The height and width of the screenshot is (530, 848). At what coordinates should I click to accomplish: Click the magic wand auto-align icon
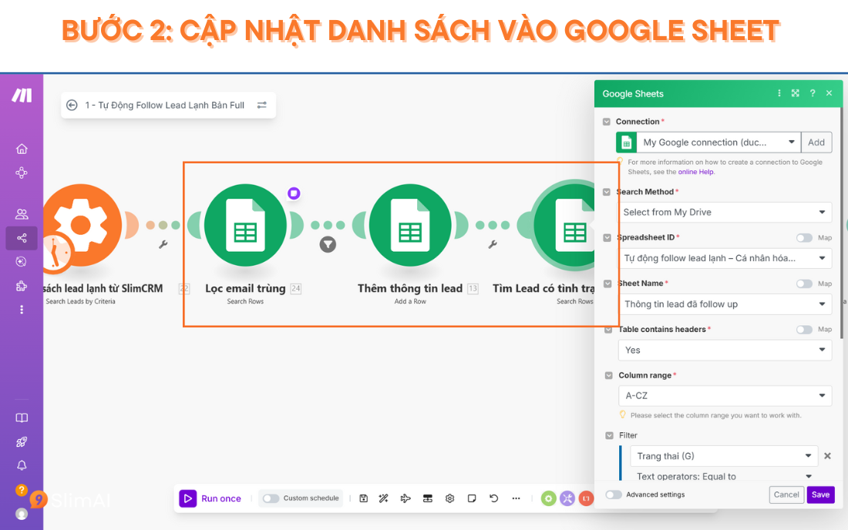(383, 498)
